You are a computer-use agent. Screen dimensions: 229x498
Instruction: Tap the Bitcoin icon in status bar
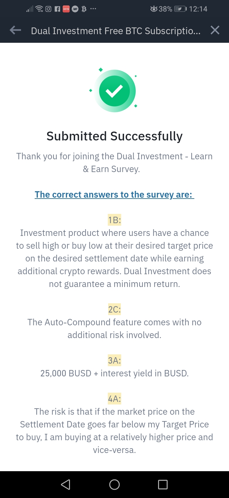click(84, 9)
